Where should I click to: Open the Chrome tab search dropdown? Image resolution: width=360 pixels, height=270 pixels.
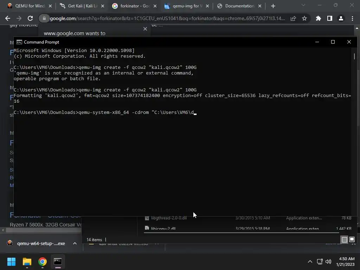click(x=303, y=5)
